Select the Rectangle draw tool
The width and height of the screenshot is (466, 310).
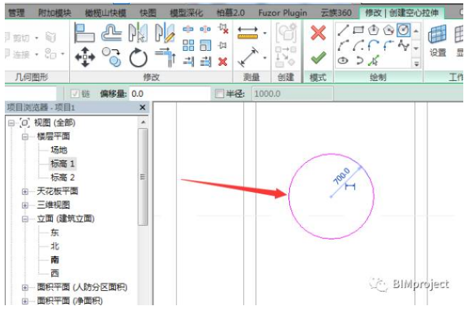(358, 30)
